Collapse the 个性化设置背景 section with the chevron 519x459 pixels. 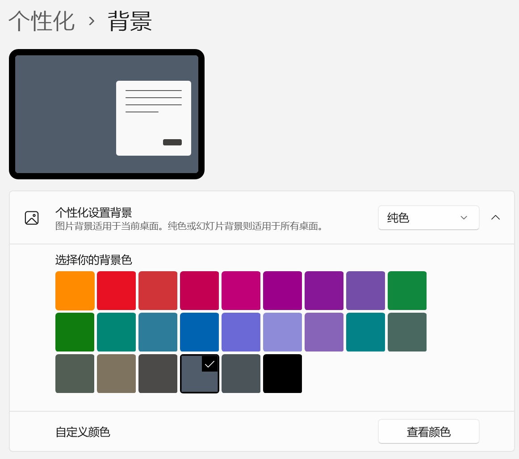495,217
